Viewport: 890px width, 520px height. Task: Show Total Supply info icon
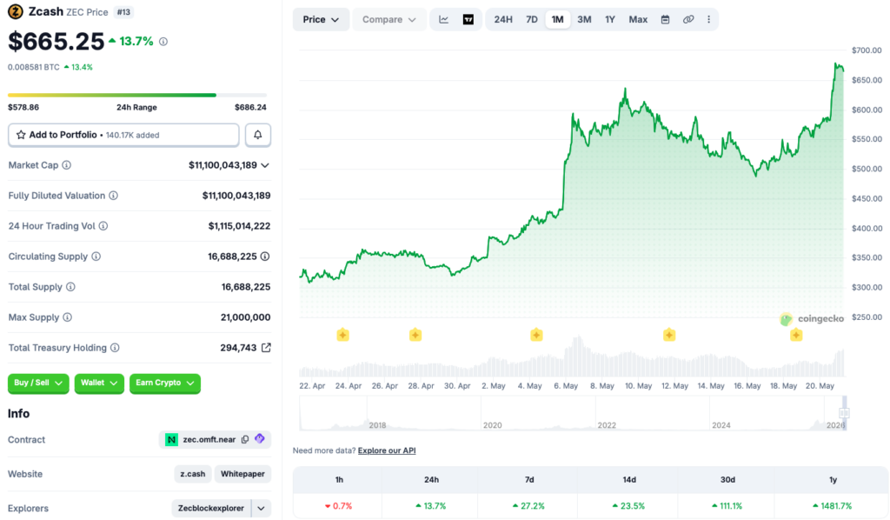[70, 287]
